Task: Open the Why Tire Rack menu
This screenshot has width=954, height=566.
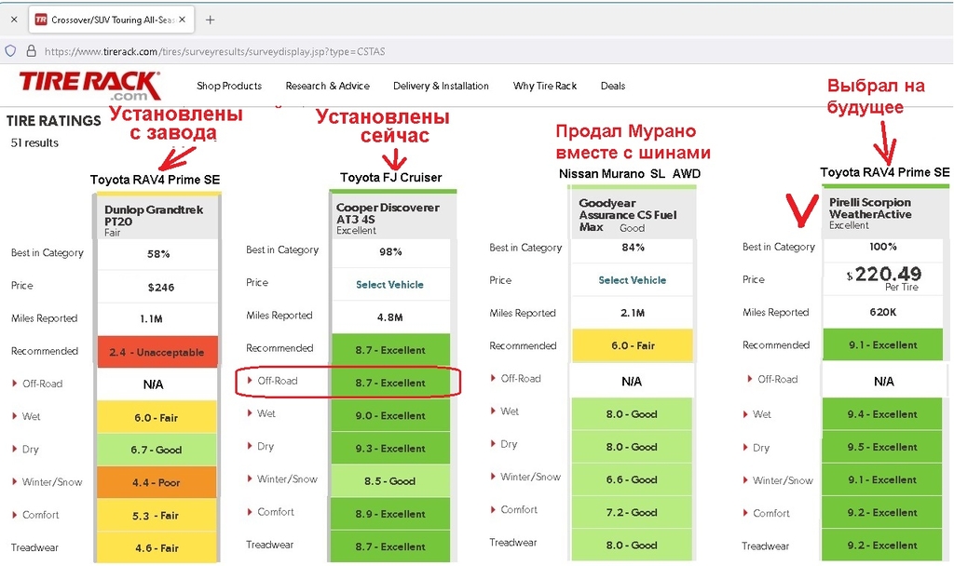Action: 544,86
